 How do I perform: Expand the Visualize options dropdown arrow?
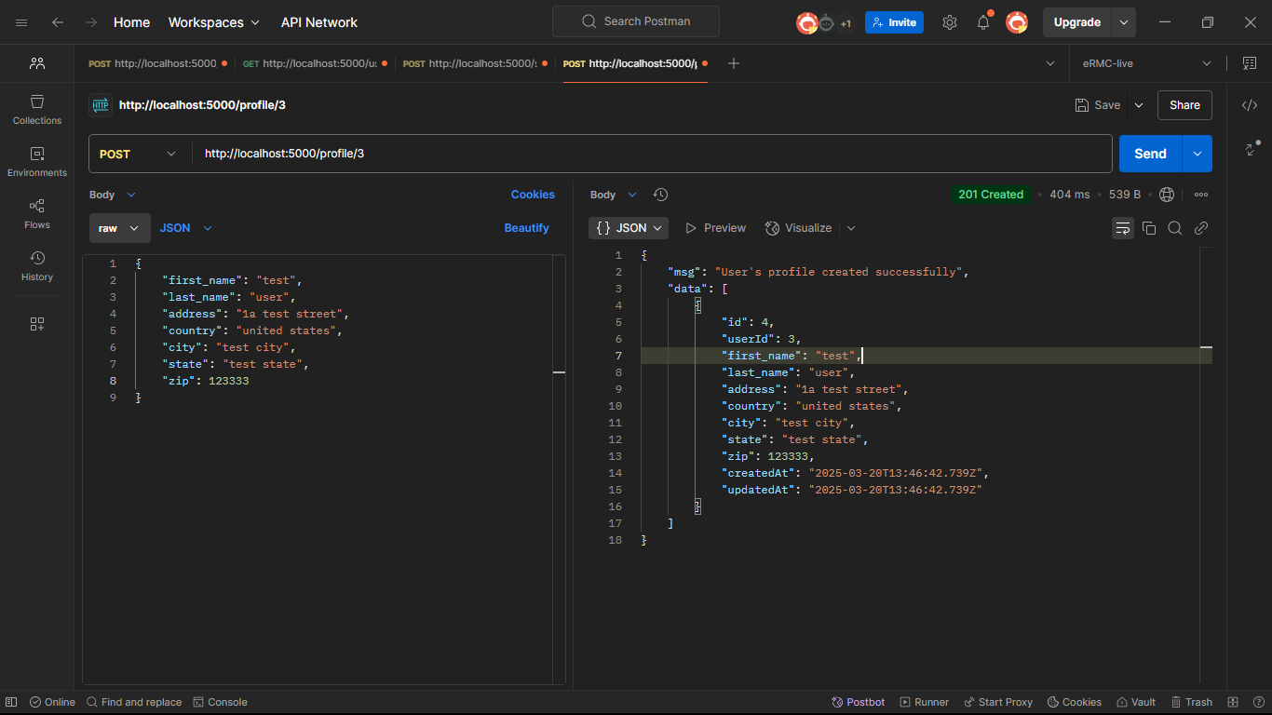coord(850,228)
